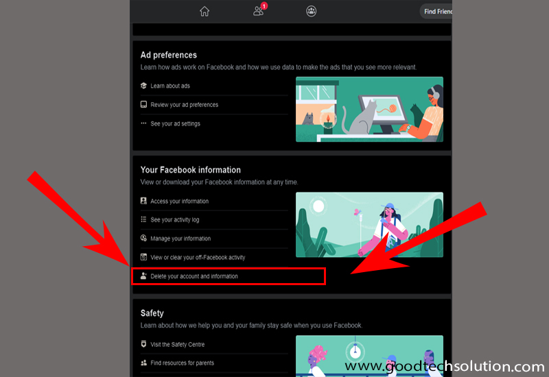The width and height of the screenshot is (549, 377).
Task: Open View or clear your off-Facebook activity
Action: click(x=198, y=258)
